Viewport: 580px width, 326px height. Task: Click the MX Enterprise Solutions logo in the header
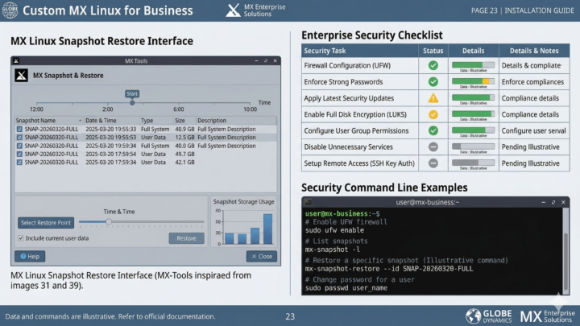[x=231, y=10]
